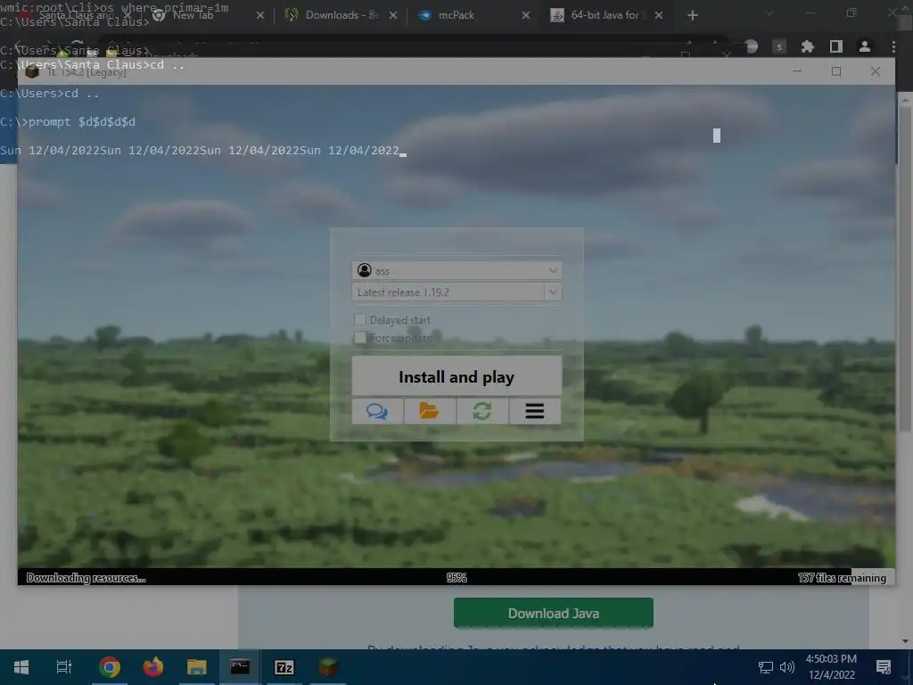Open the Chrome three-dot menu
The image size is (913, 685).
893,46
